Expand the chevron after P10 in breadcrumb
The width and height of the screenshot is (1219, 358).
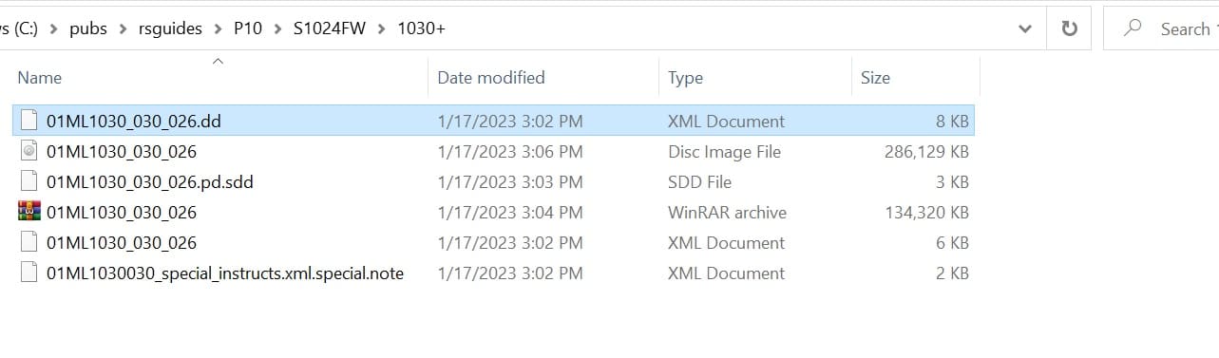click(276, 28)
